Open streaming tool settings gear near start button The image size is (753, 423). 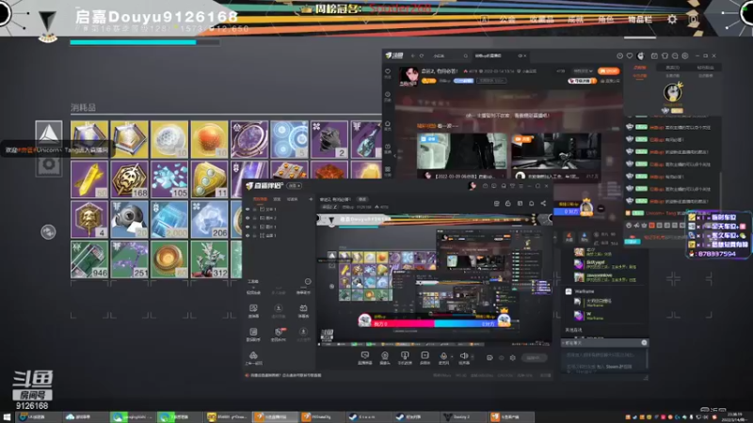tap(512, 358)
